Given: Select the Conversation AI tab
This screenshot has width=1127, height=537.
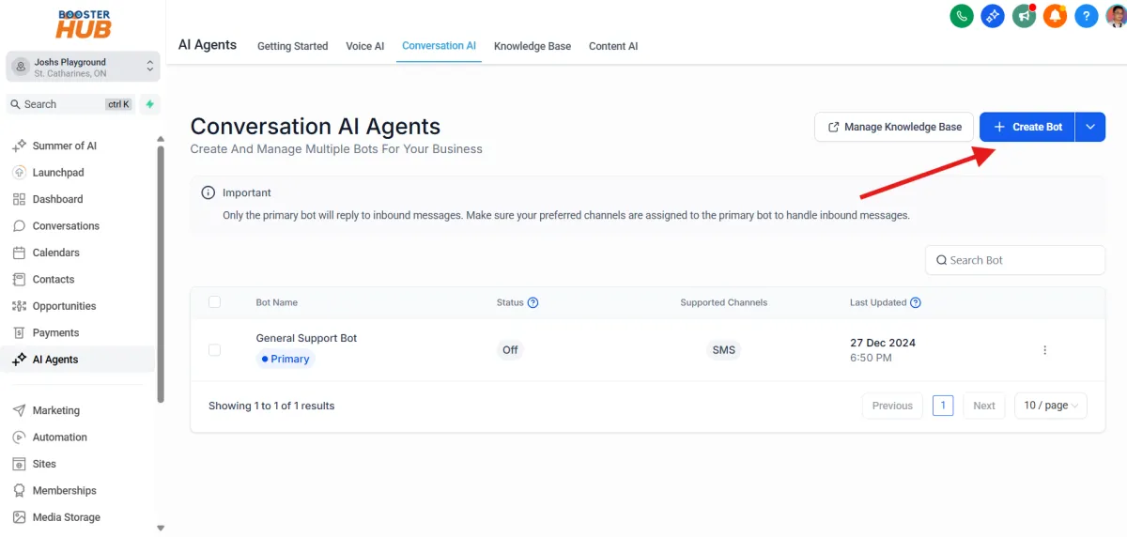Looking at the screenshot, I should [439, 46].
